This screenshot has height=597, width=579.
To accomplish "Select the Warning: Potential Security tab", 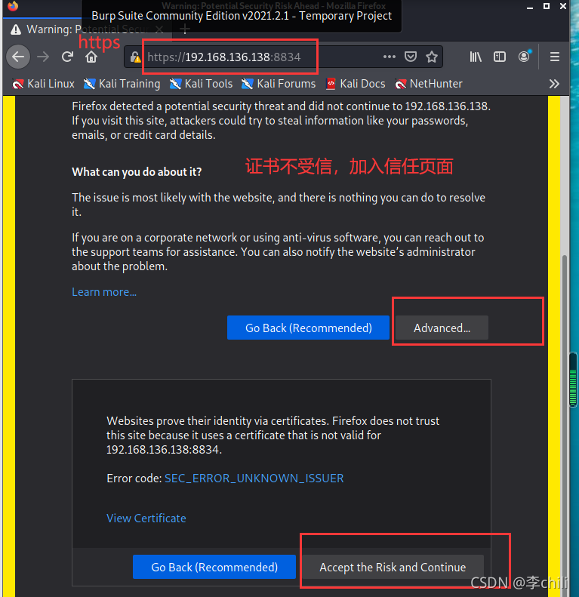I will 88,29.
